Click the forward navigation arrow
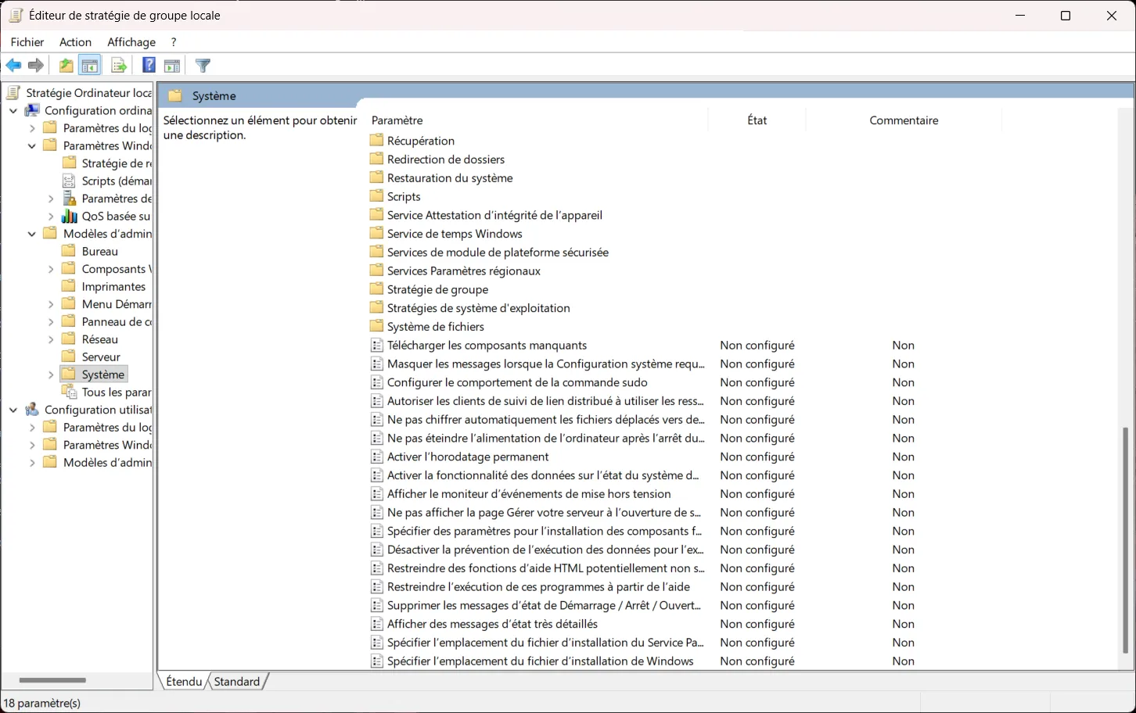 pyautogui.click(x=35, y=65)
